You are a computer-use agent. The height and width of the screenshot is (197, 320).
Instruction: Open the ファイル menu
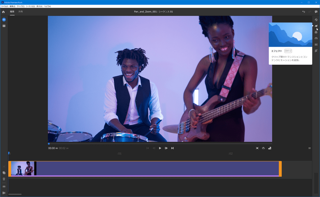tap(4, 6)
